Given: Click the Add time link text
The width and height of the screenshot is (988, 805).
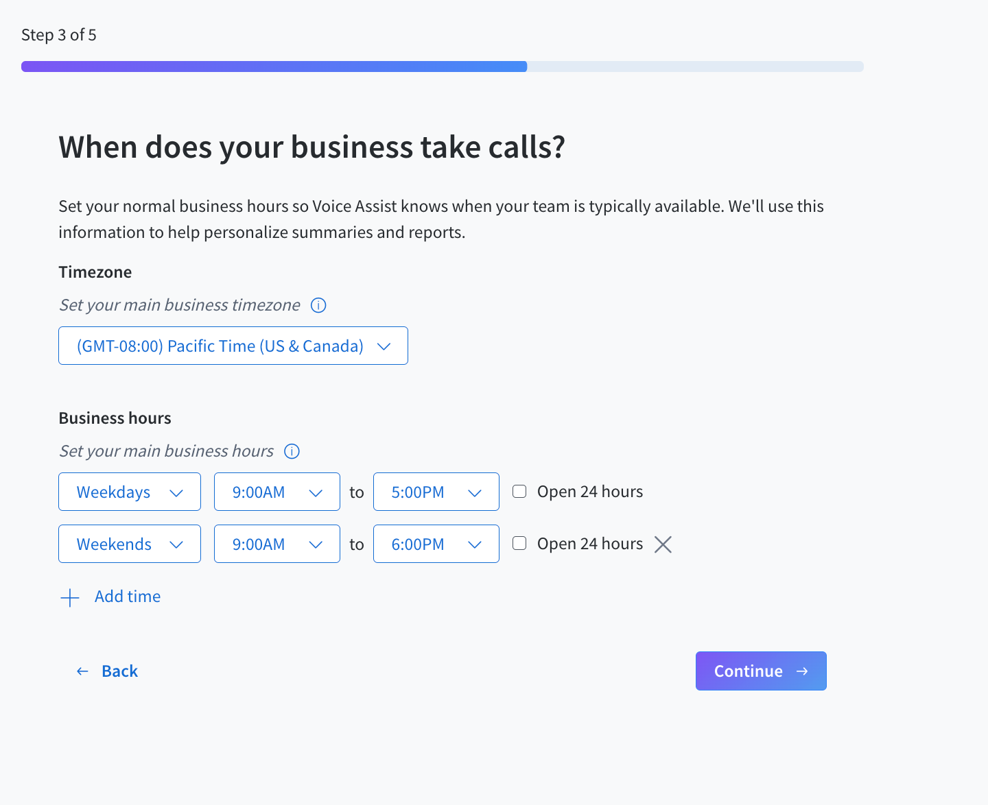Looking at the screenshot, I should 128,597.
